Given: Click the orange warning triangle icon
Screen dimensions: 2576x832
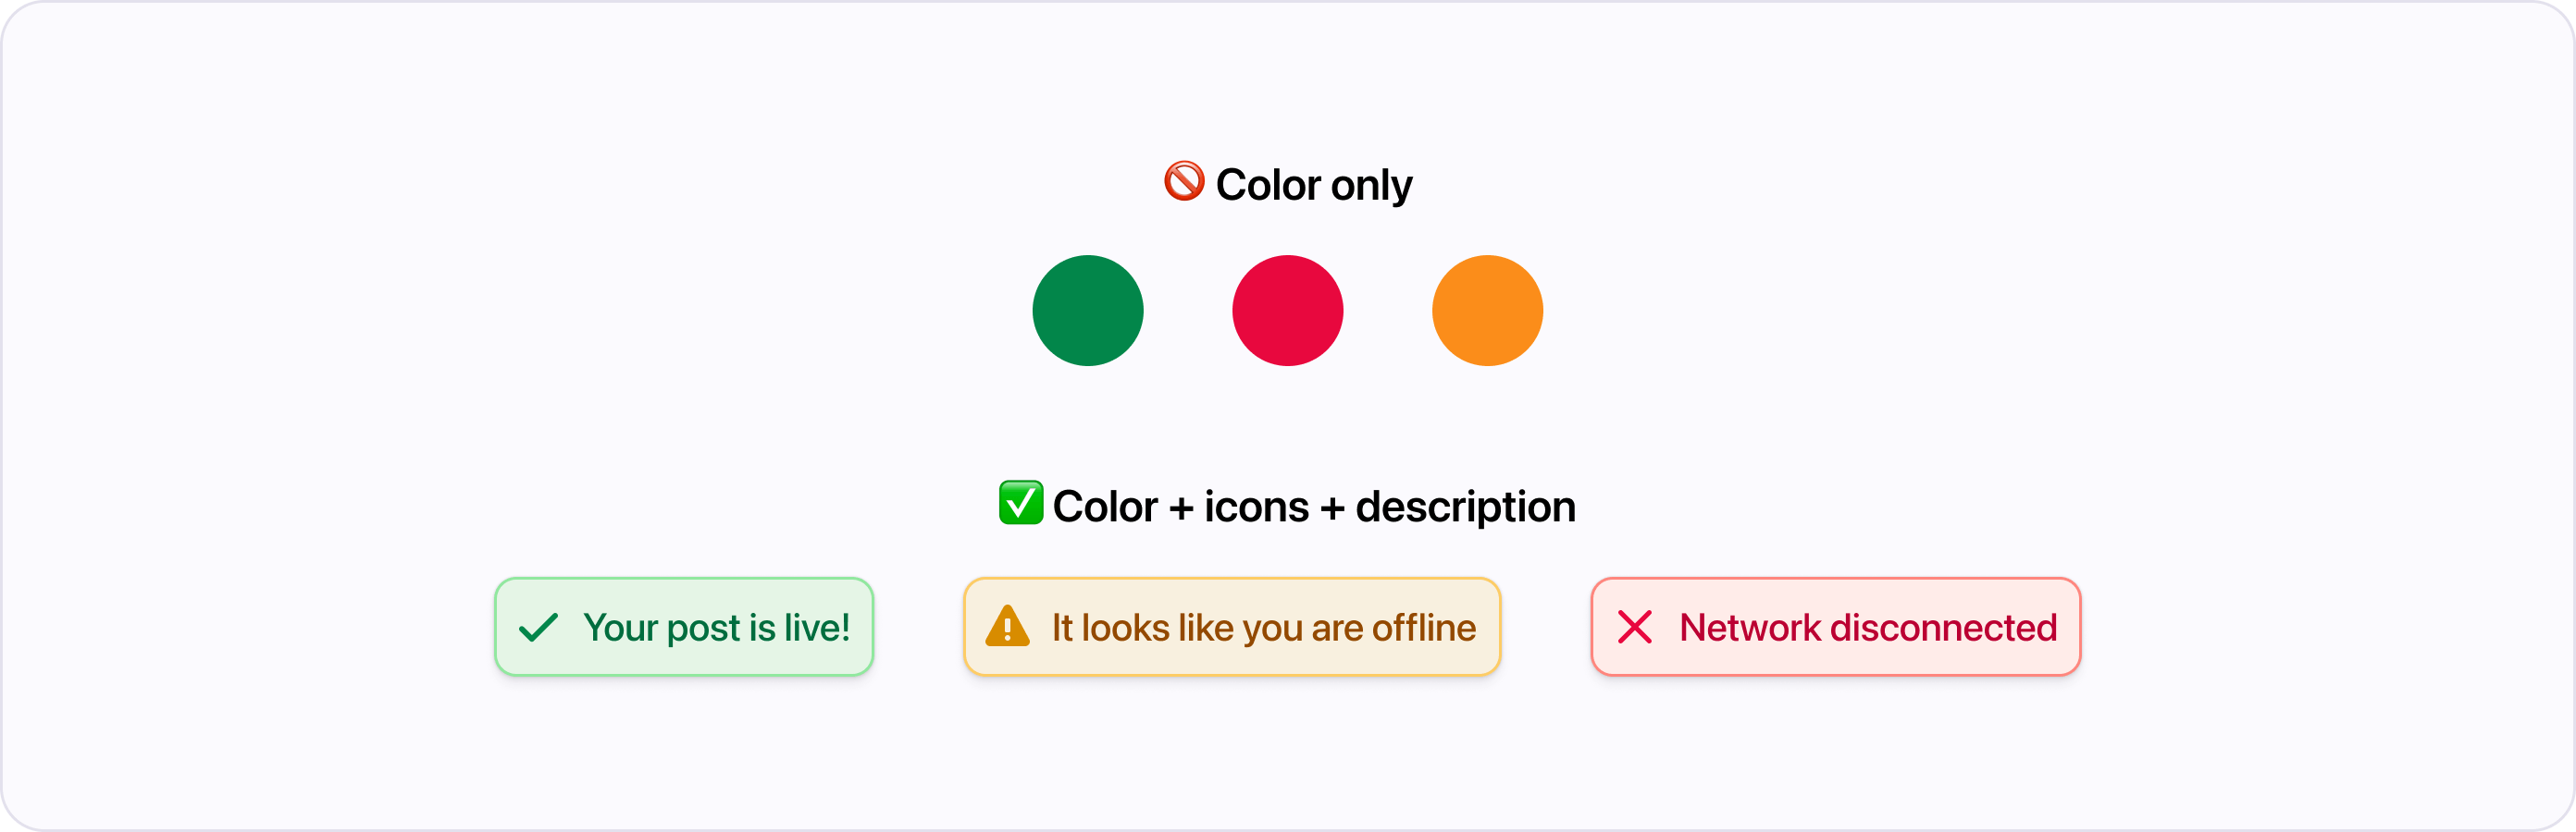Looking at the screenshot, I should pyautogui.click(x=1007, y=628).
